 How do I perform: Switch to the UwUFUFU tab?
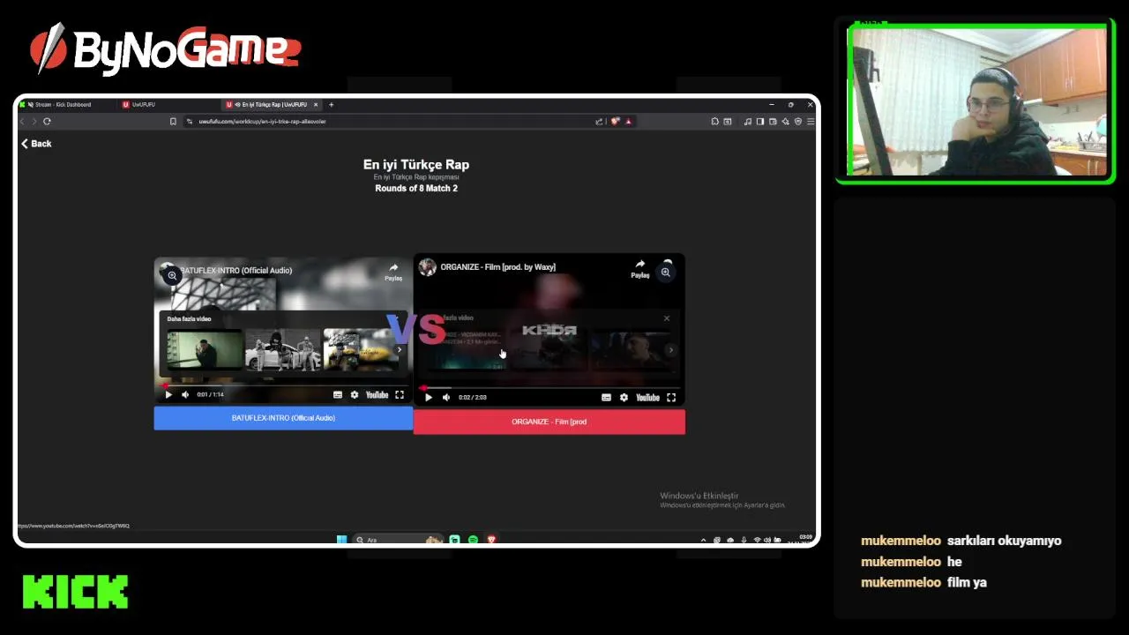coord(144,104)
